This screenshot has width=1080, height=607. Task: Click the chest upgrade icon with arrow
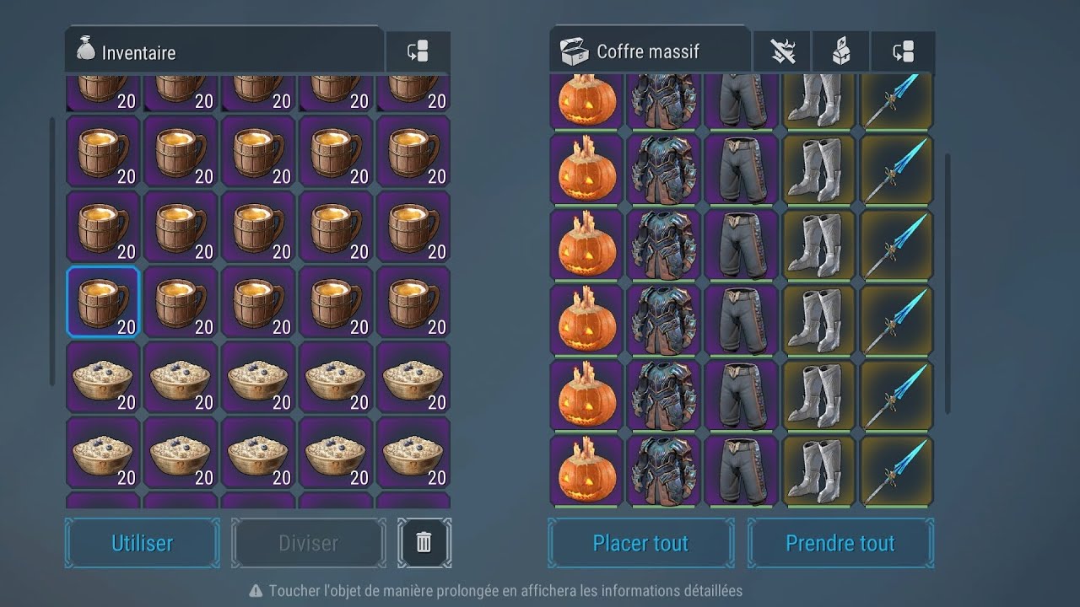click(841, 52)
